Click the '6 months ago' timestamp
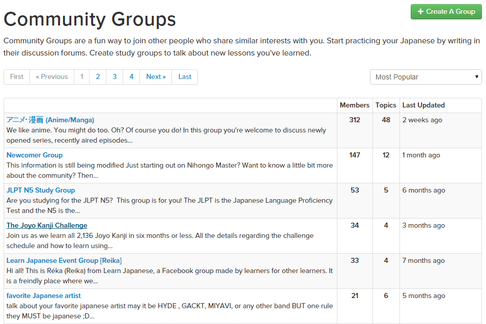 (424, 190)
